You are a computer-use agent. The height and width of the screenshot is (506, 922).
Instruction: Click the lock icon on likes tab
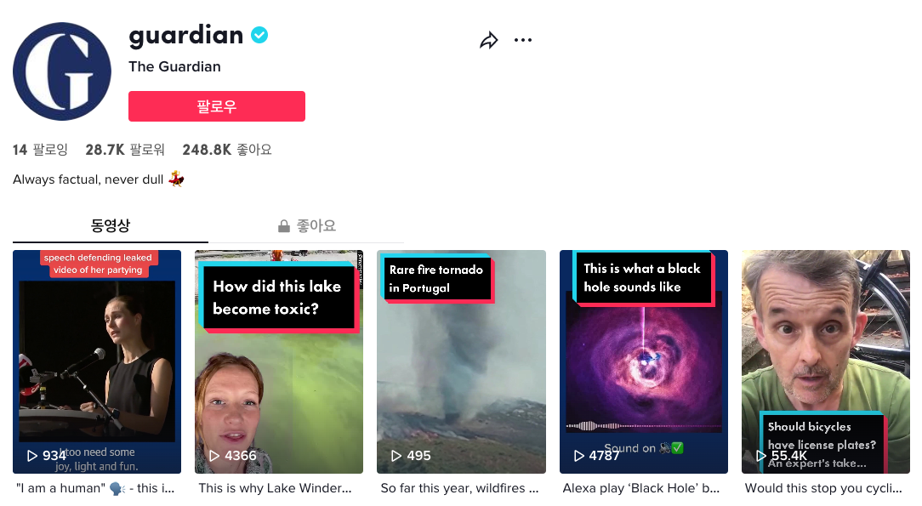[284, 225]
